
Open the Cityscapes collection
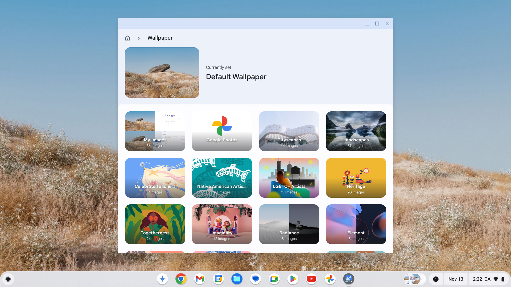pyautogui.click(x=289, y=131)
